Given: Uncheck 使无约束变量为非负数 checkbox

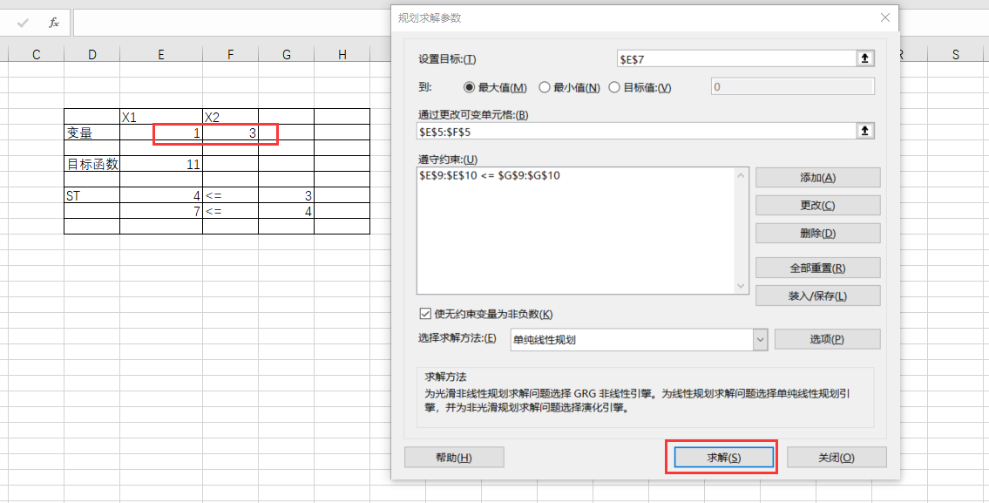Looking at the screenshot, I should (425, 313).
